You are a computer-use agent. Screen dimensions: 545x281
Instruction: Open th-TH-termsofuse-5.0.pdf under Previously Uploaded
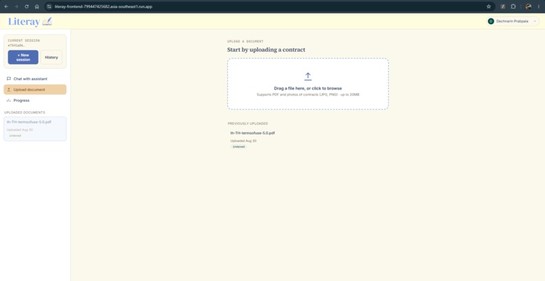(253, 133)
